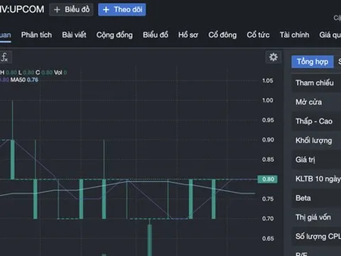
Task: Open chart settings gear icon
Action: 274,57
